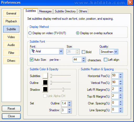
Task: Click the Reset button
Action: (x=11, y=109)
